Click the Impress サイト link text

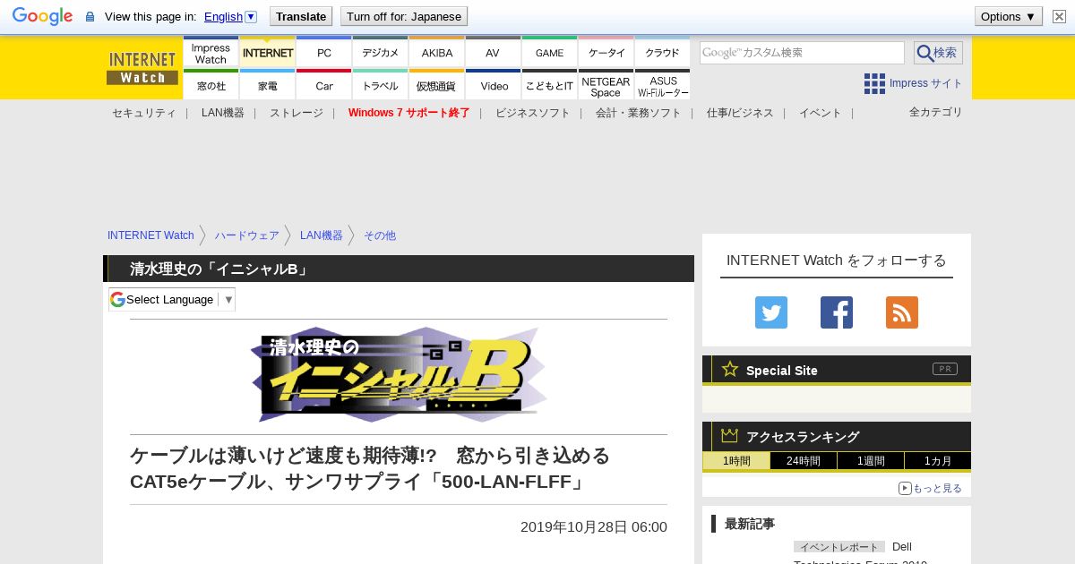[x=926, y=83]
